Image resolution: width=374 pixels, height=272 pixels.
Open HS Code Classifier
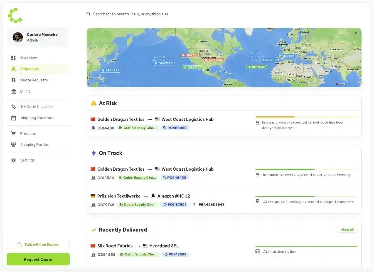[39, 107]
